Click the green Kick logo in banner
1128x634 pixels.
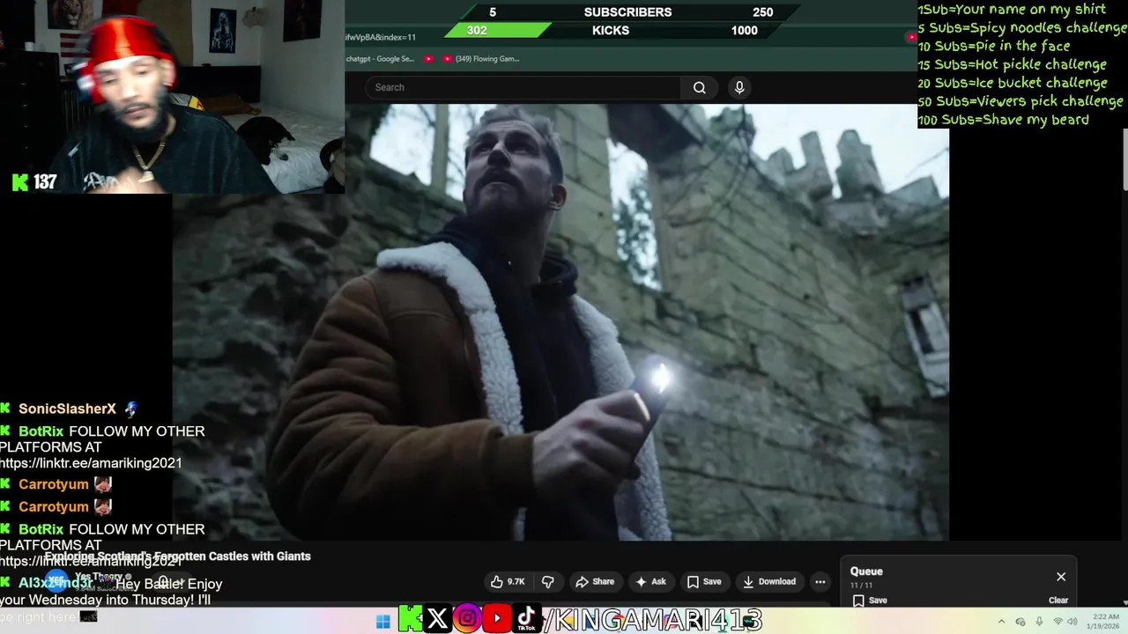(x=410, y=619)
